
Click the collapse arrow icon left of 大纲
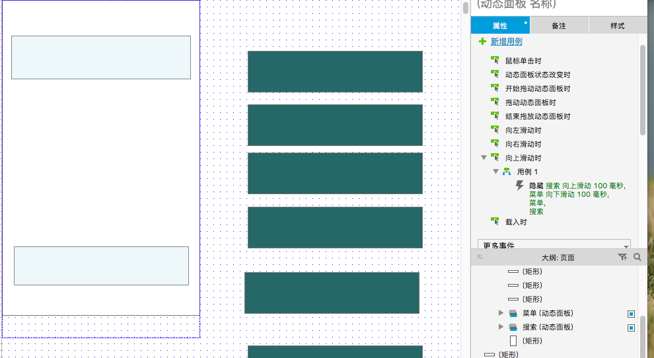pyautogui.click(x=480, y=258)
